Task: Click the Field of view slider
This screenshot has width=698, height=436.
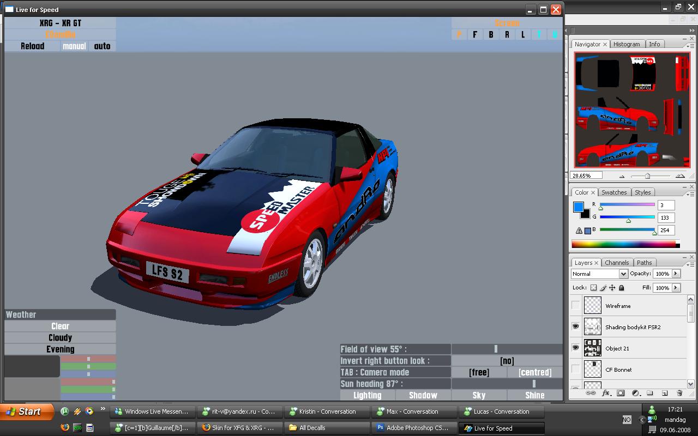Action: (507, 349)
